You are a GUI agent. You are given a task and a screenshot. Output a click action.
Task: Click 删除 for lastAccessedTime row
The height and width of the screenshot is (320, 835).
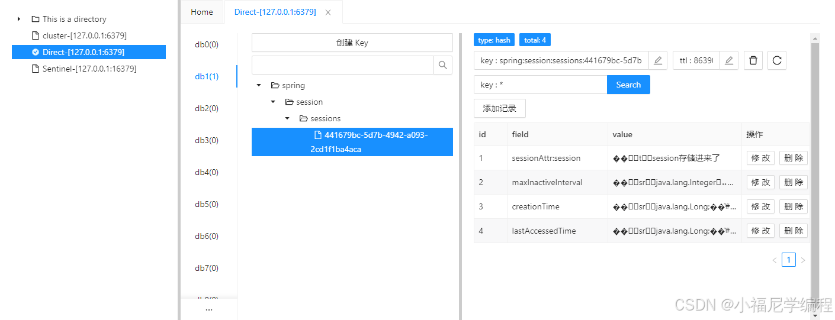(x=794, y=231)
